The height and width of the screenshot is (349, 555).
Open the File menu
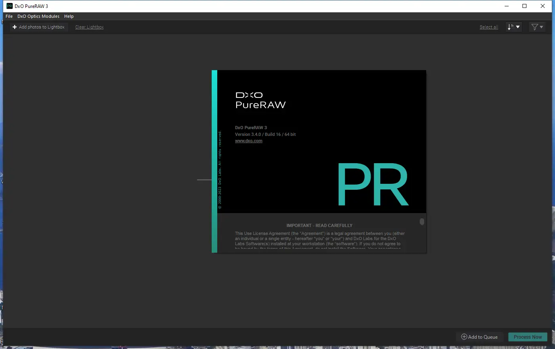(9, 16)
